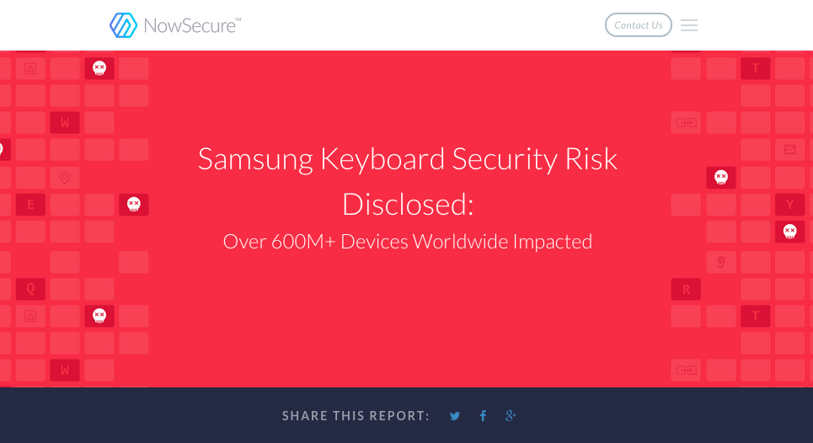This screenshot has height=443, width=813.
Task: Click the Q key tile
Action: coord(30,289)
